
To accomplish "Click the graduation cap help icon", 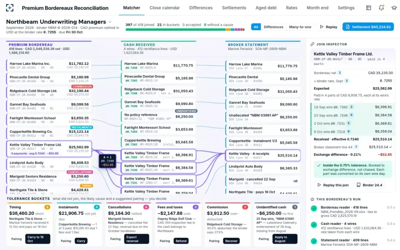I will click(x=394, y=8).
